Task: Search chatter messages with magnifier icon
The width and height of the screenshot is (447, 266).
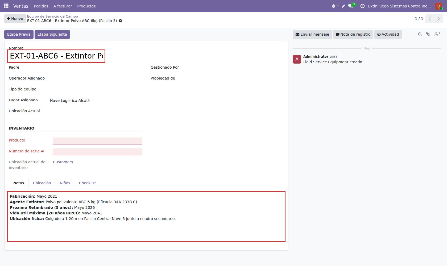Action: (x=420, y=34)
